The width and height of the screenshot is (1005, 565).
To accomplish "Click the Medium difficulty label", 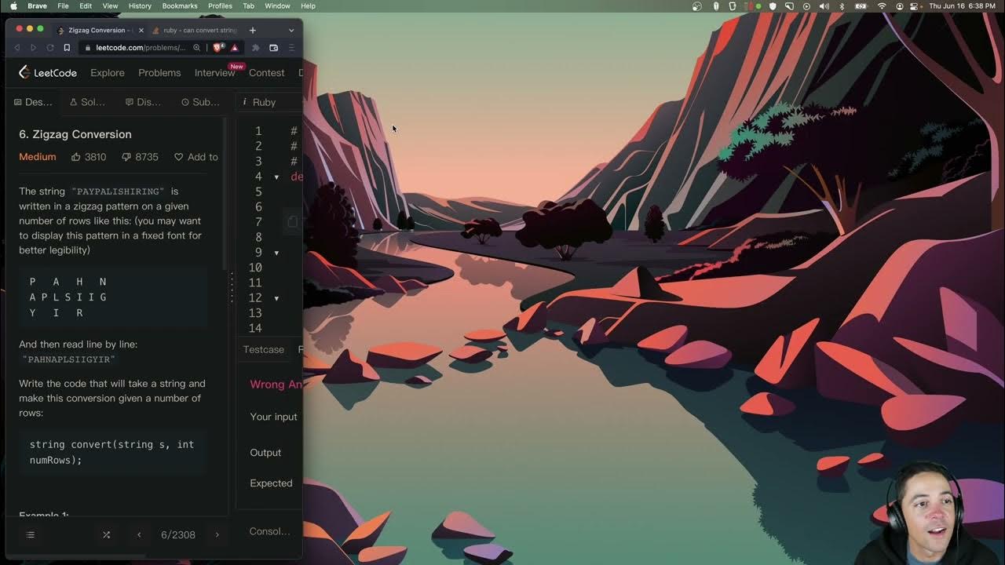I will tap(38, 157).
